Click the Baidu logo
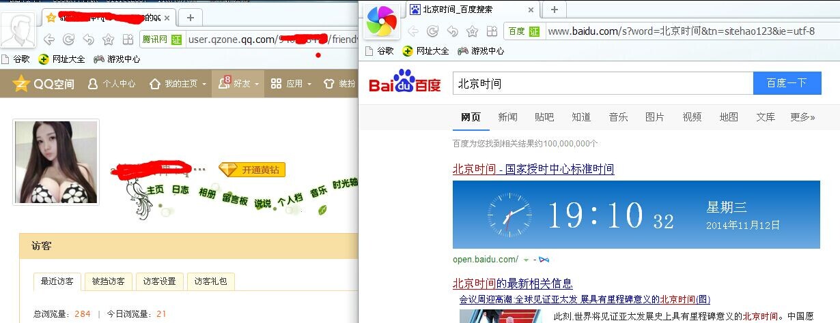Viewport: 840px width, 323px height. tap(405, 82)
